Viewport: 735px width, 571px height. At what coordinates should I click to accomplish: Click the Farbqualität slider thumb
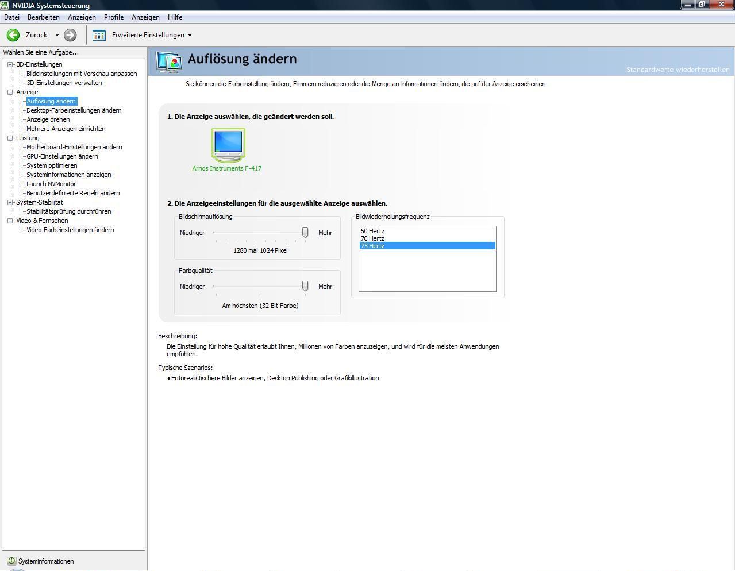click(305, 287)
